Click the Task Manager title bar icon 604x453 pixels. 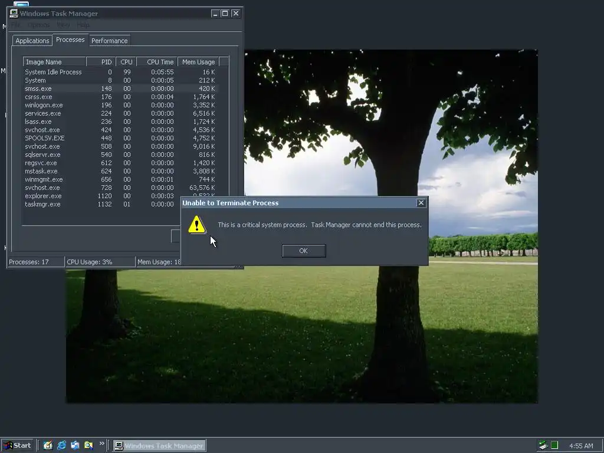(14, 14)
